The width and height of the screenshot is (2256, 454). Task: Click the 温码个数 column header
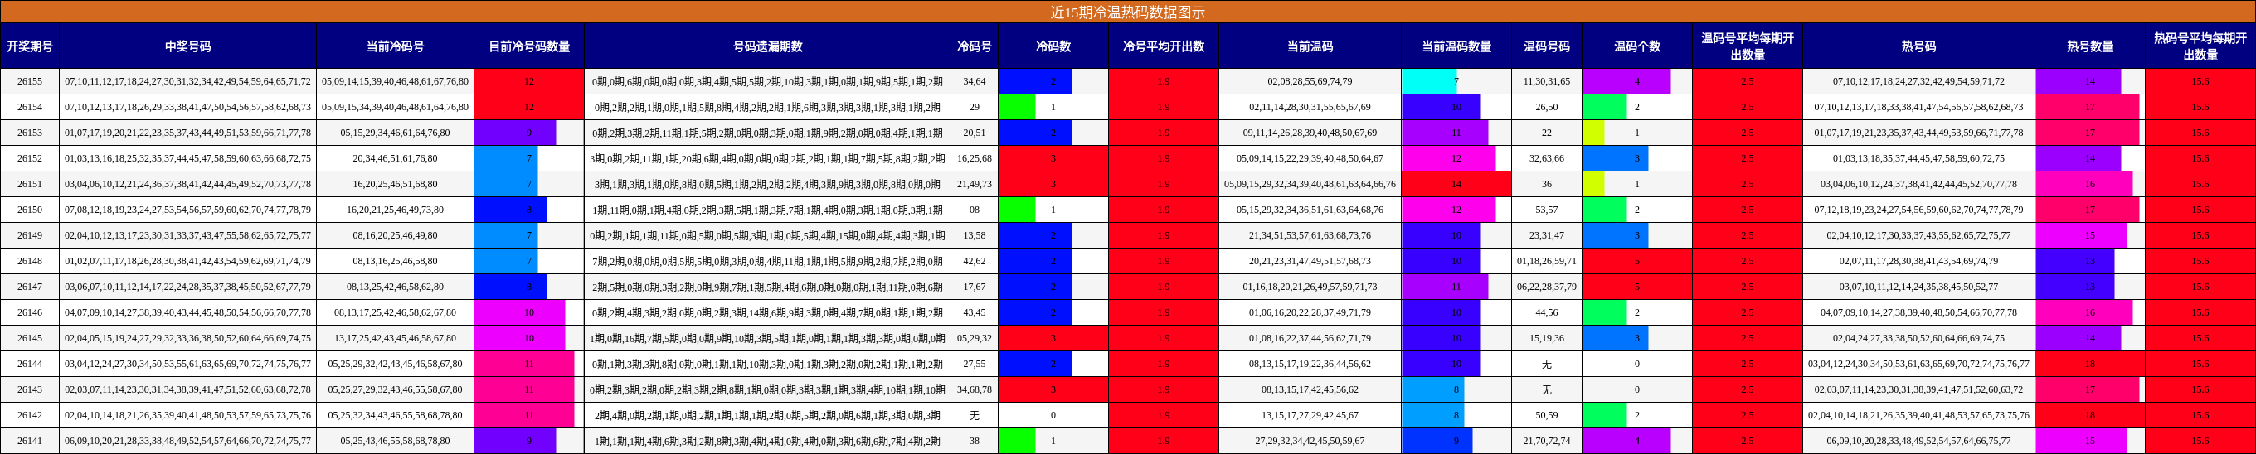coord(1636,46)
